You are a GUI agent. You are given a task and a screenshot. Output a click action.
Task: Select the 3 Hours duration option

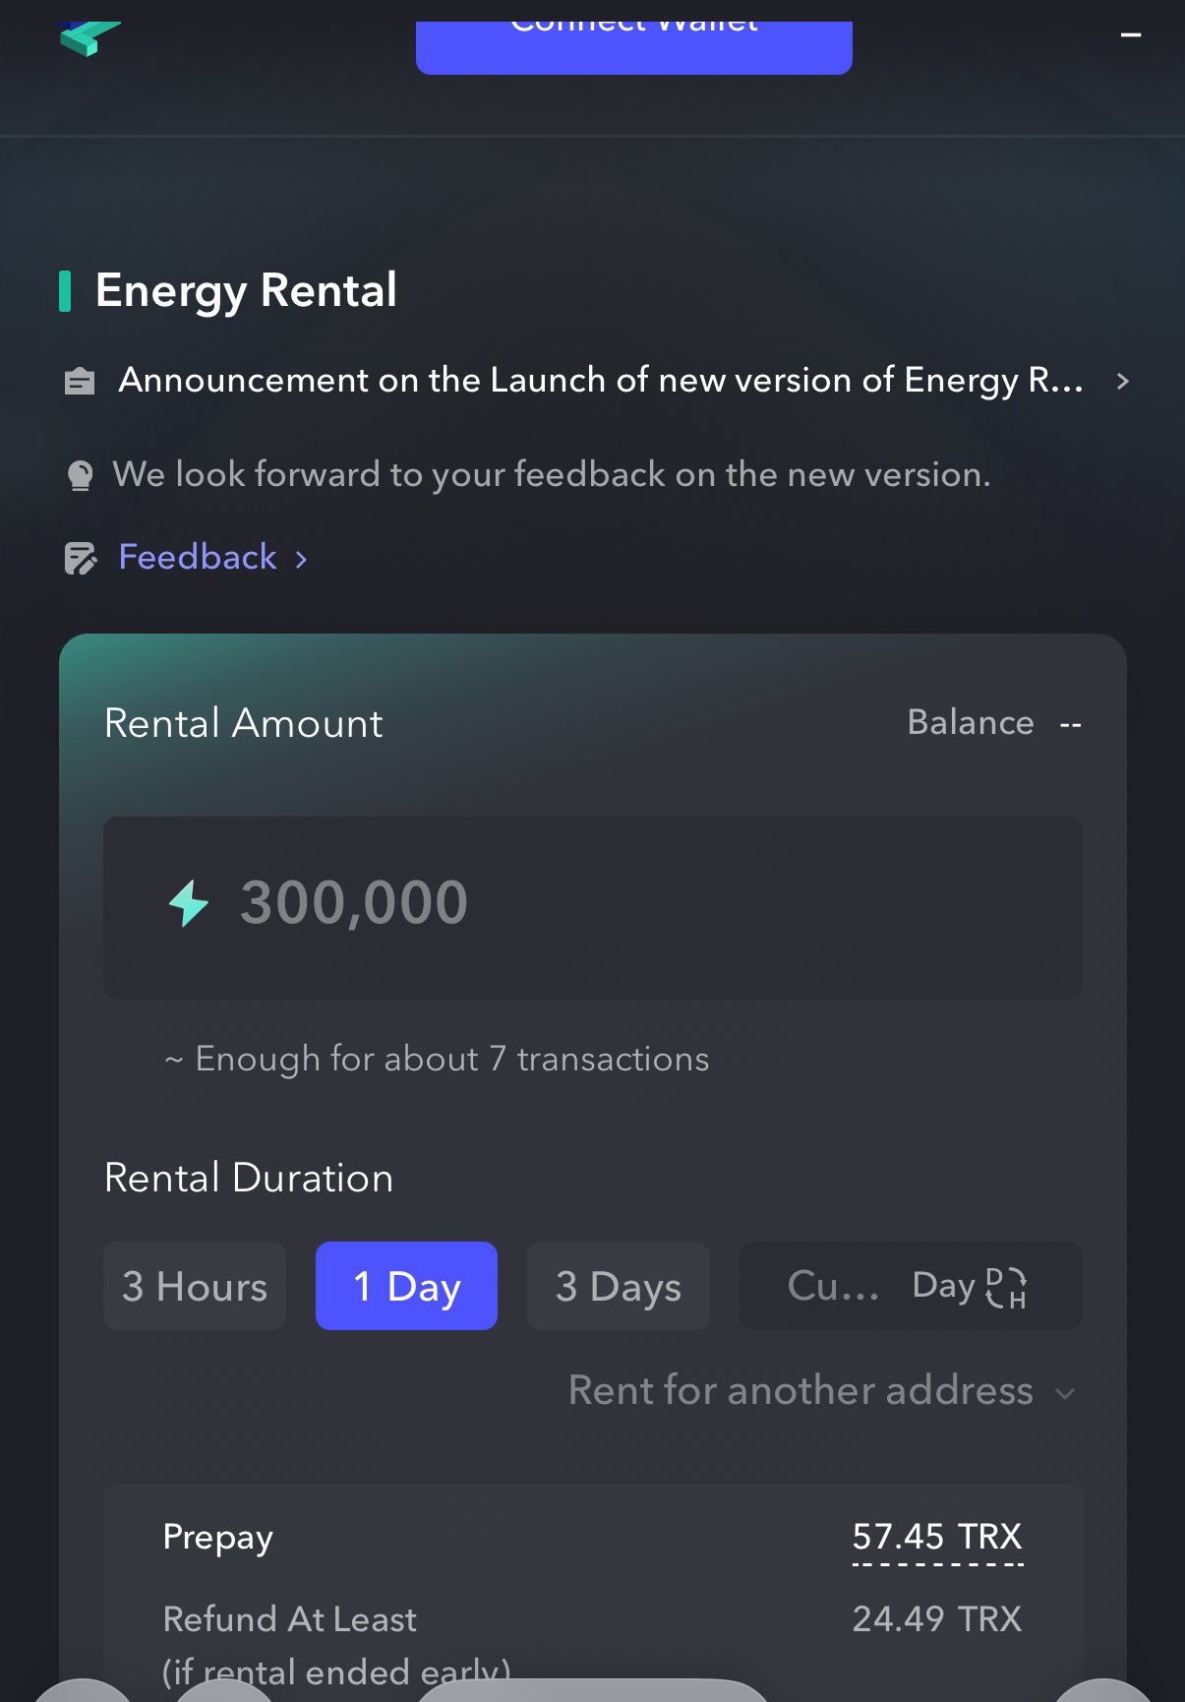195,1287
